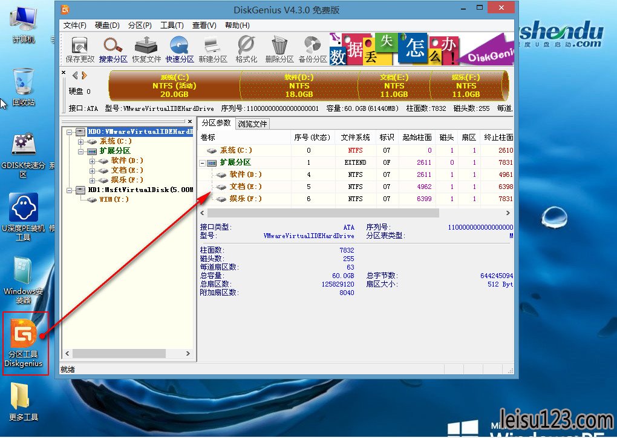Open 分区工具 Diskgenius desktop icon
Viewport: 617px width, 438px height.
[23, 343]
